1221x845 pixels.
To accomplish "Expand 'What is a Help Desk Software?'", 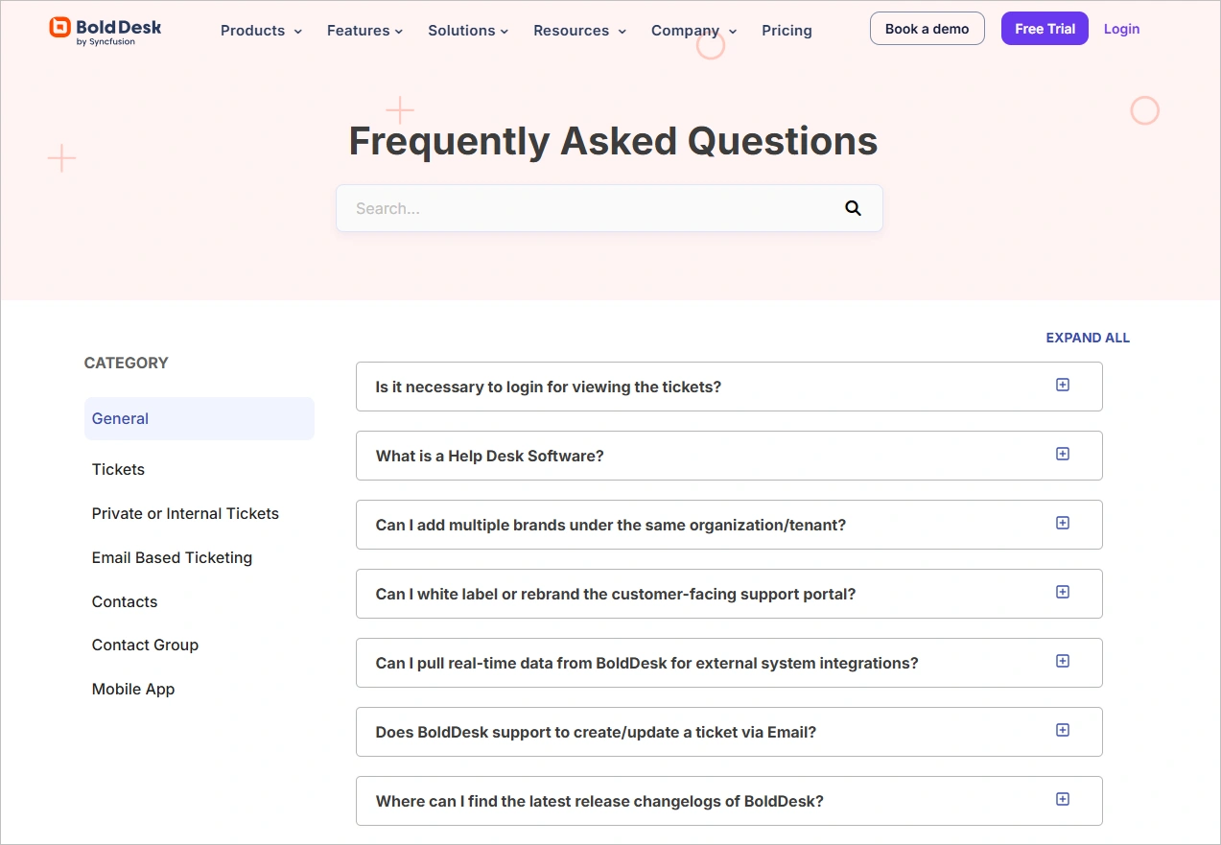I will [x=729, y=456].
